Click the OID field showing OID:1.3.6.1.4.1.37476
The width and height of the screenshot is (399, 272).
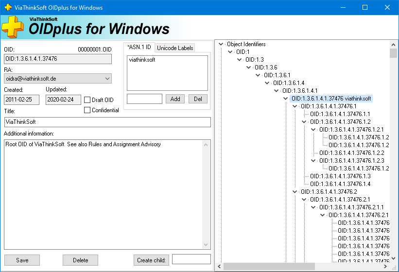[58, 59]
